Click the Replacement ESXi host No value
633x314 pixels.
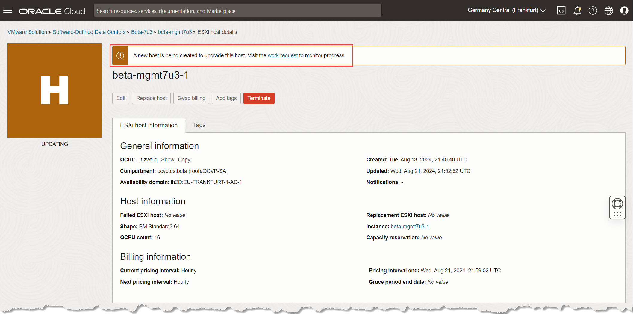click(438, 215)
